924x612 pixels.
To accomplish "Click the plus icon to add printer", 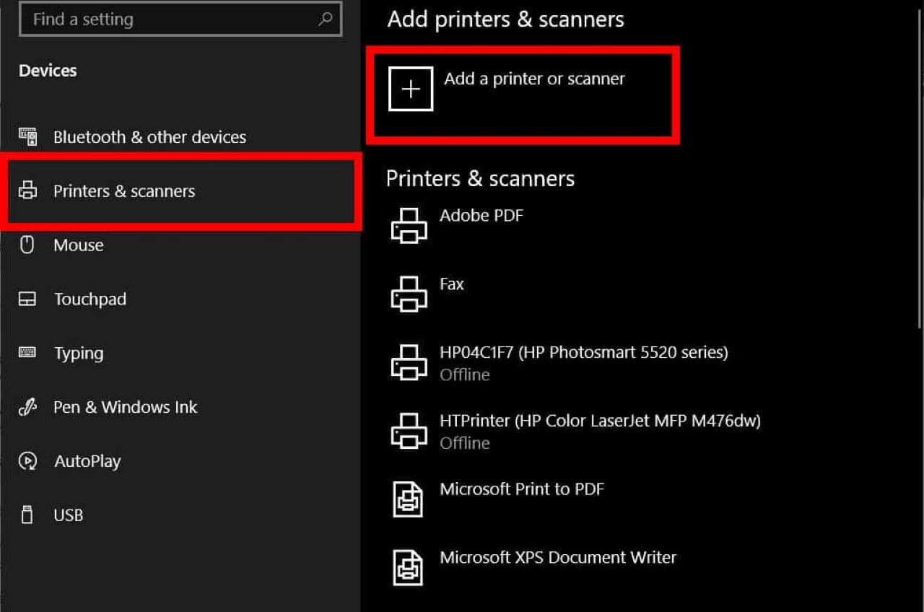I will pyautogui.click(x=410, y=89).
